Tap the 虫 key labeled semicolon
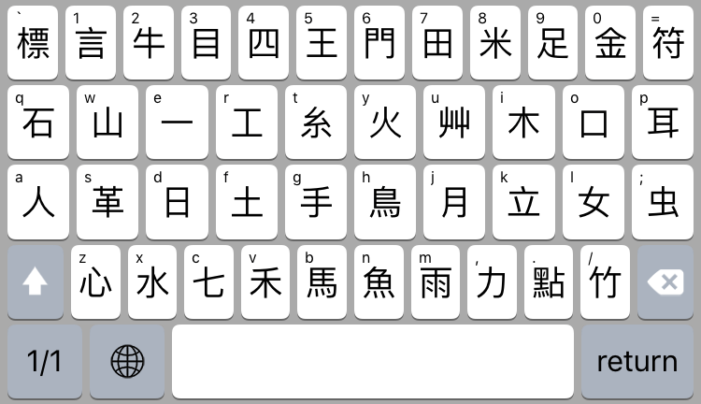Screen dimensions: 701x404 coord(663,202)
